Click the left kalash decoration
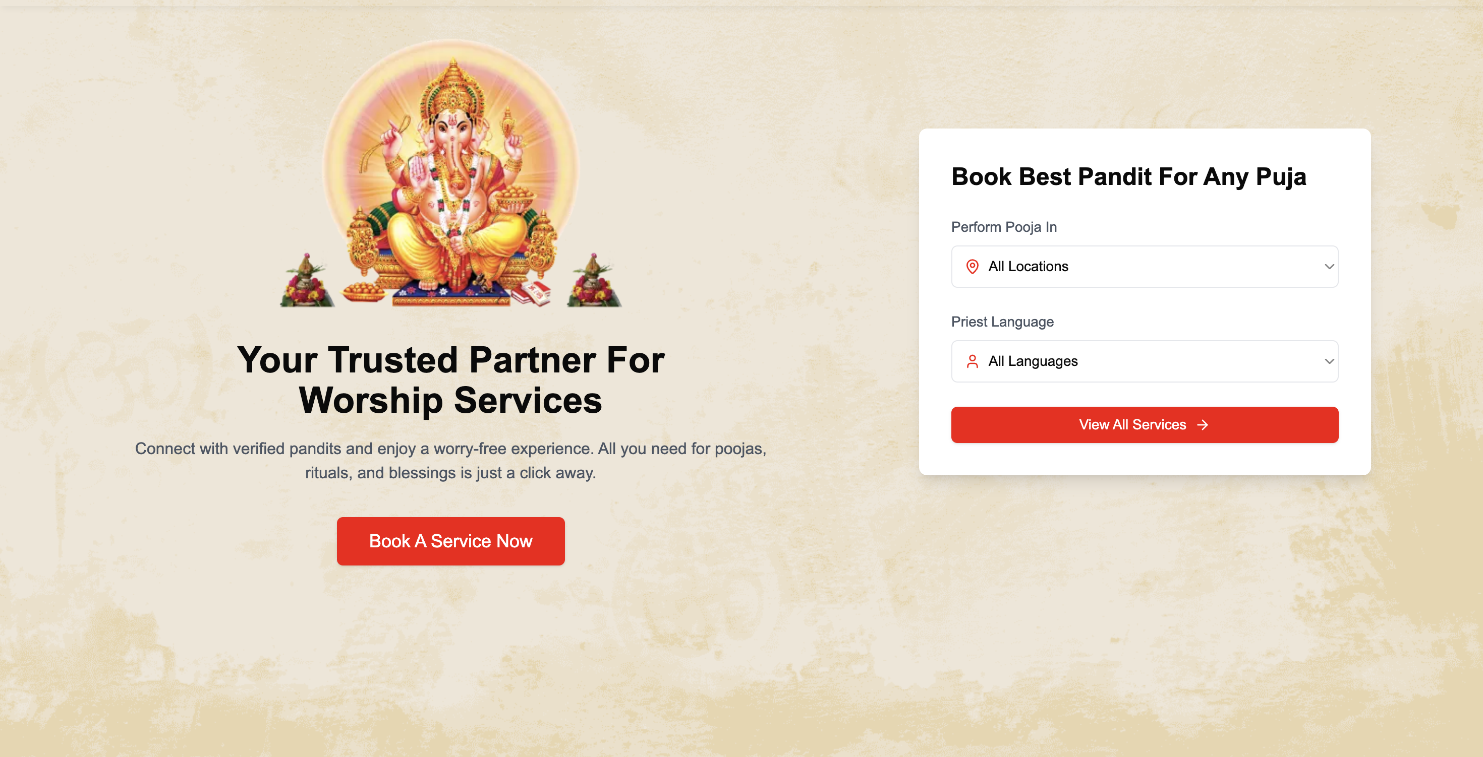This screenshot has height=757, width=1483. [307, 281]
